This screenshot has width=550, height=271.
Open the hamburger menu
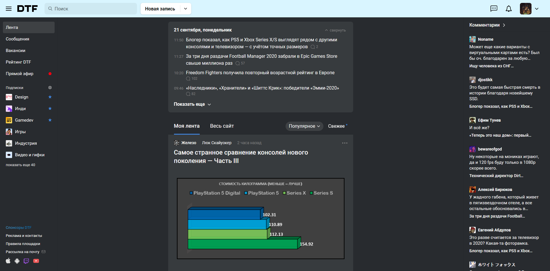(x=9, y=9)
